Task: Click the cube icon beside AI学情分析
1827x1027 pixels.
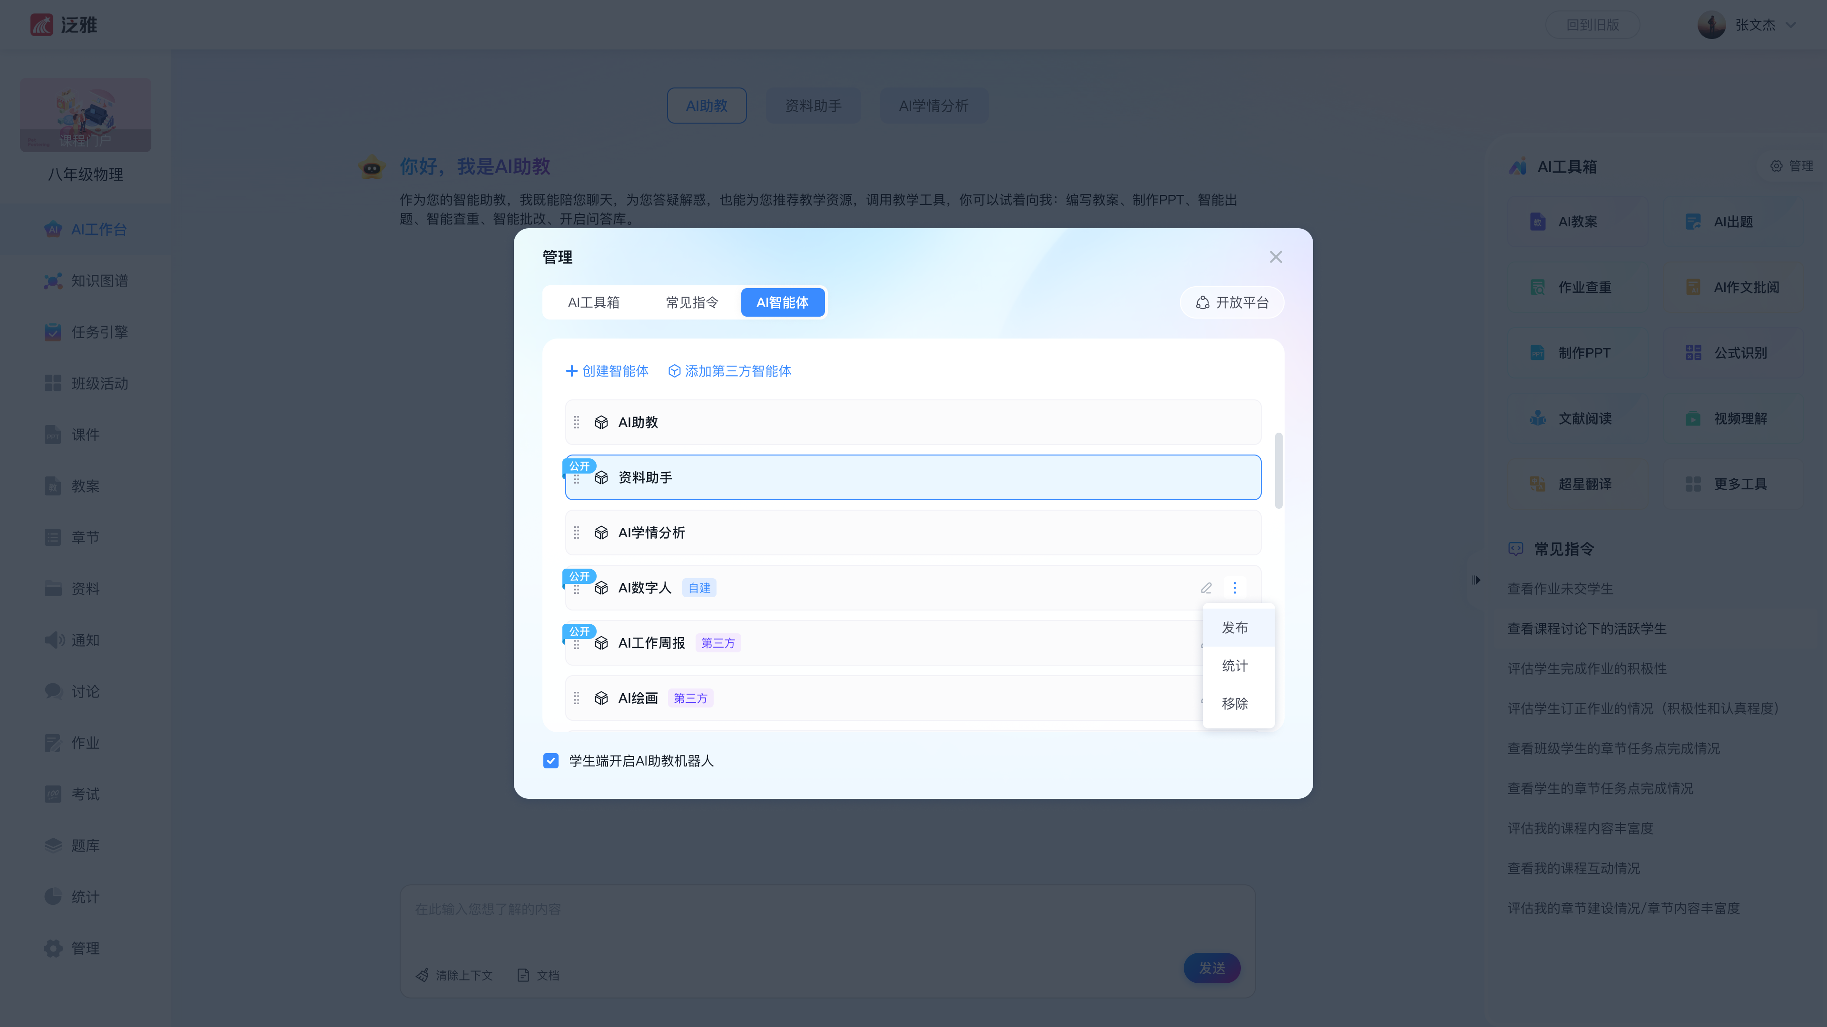Action: [x=601, y=533]
